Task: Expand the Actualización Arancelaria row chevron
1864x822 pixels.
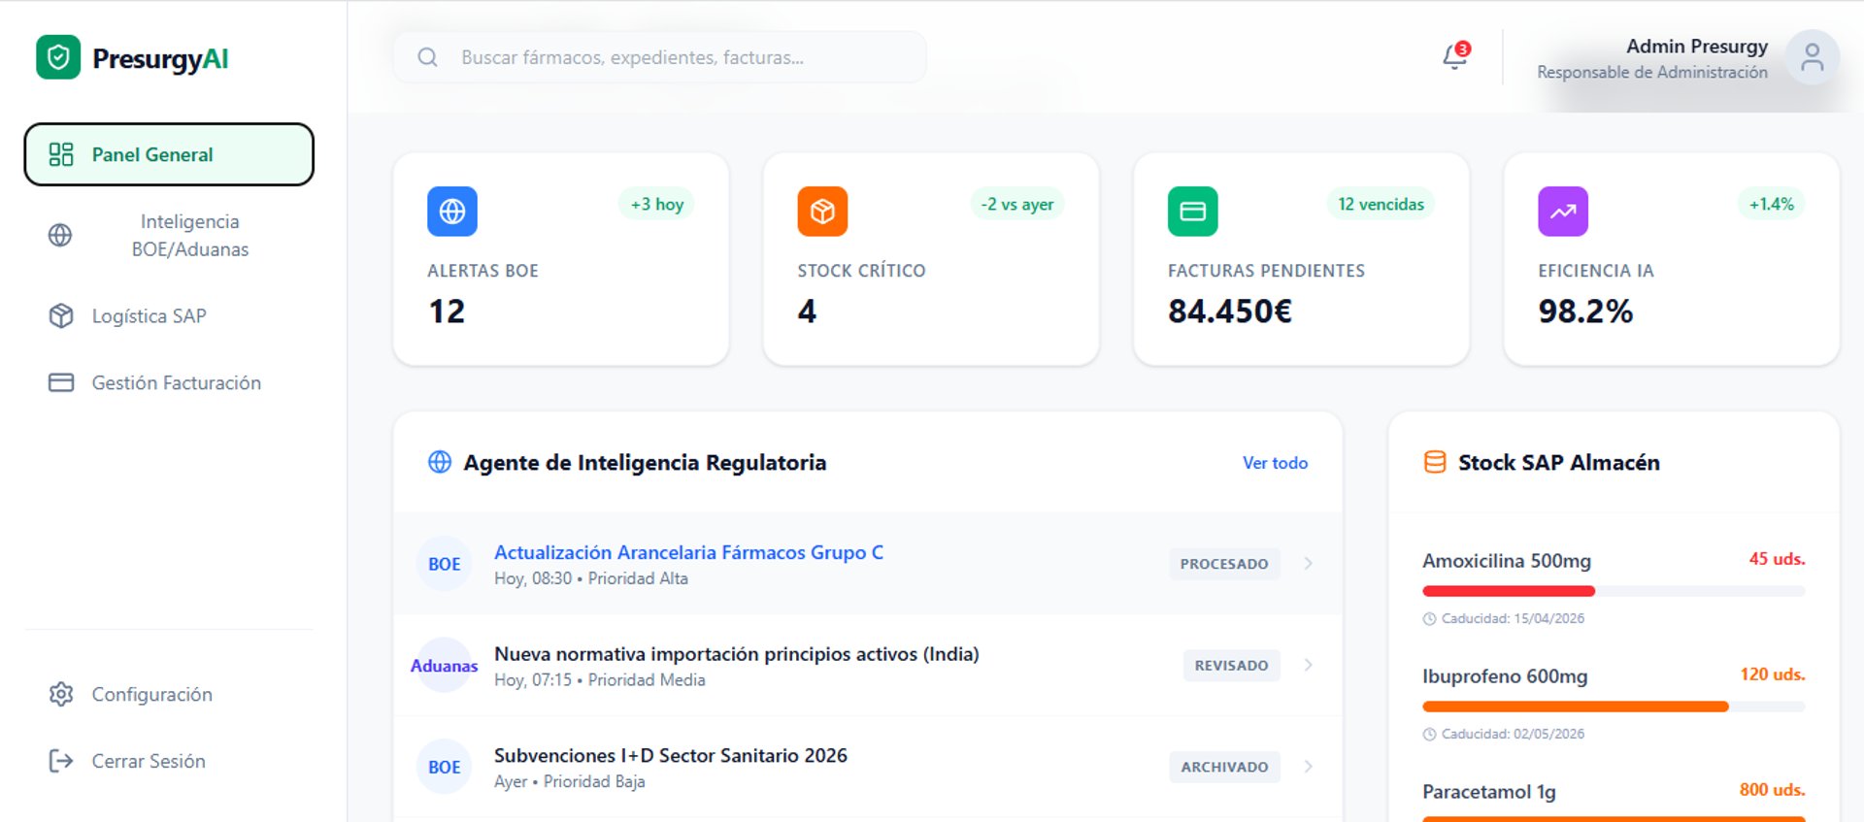Action: (1309, 564)
